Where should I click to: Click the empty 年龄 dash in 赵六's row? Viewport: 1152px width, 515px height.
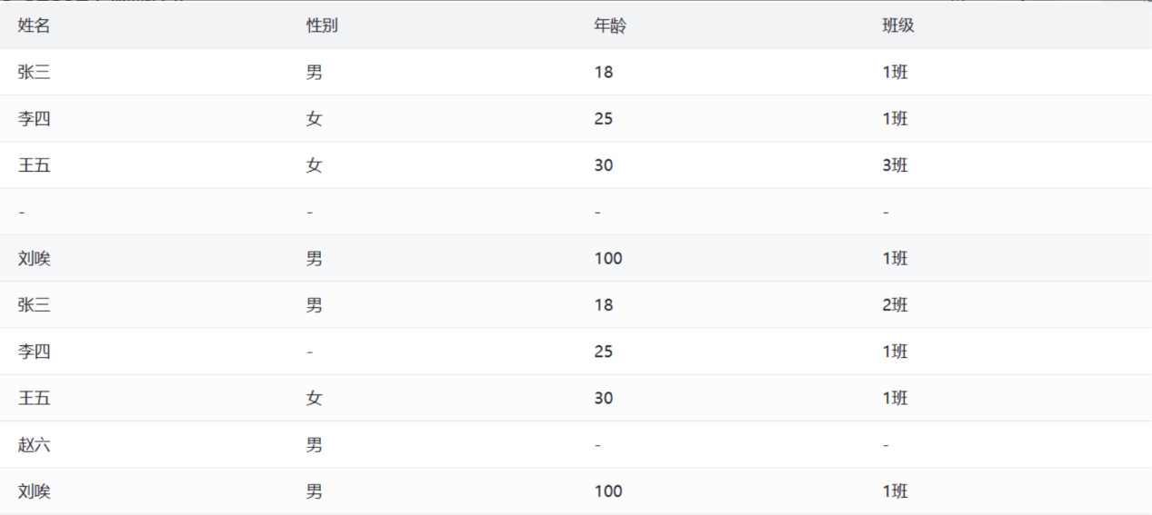tap(597, 445)
